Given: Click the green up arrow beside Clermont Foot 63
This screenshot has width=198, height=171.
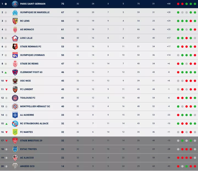Looking at the screenshot, I should coord(6,72).
